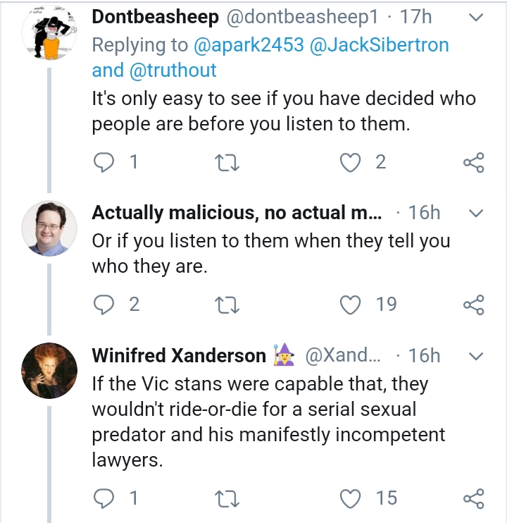Retweet the 'who they are' tweet
The width and height of the screenshot is (507, 523).
pos(227,305)
